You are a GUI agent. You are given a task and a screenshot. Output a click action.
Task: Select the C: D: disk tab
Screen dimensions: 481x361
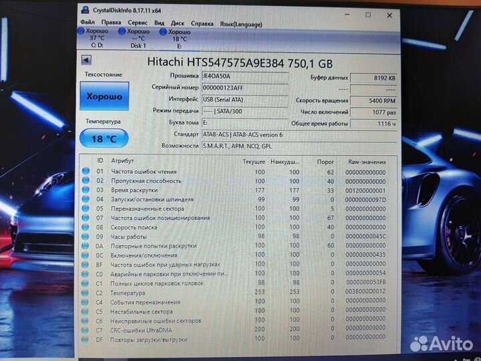[x=94, y=38]
